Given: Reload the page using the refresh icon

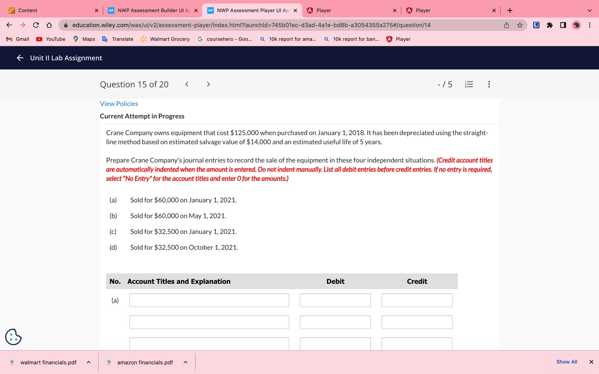Looking at the screenshot, I should coord(35,25).
